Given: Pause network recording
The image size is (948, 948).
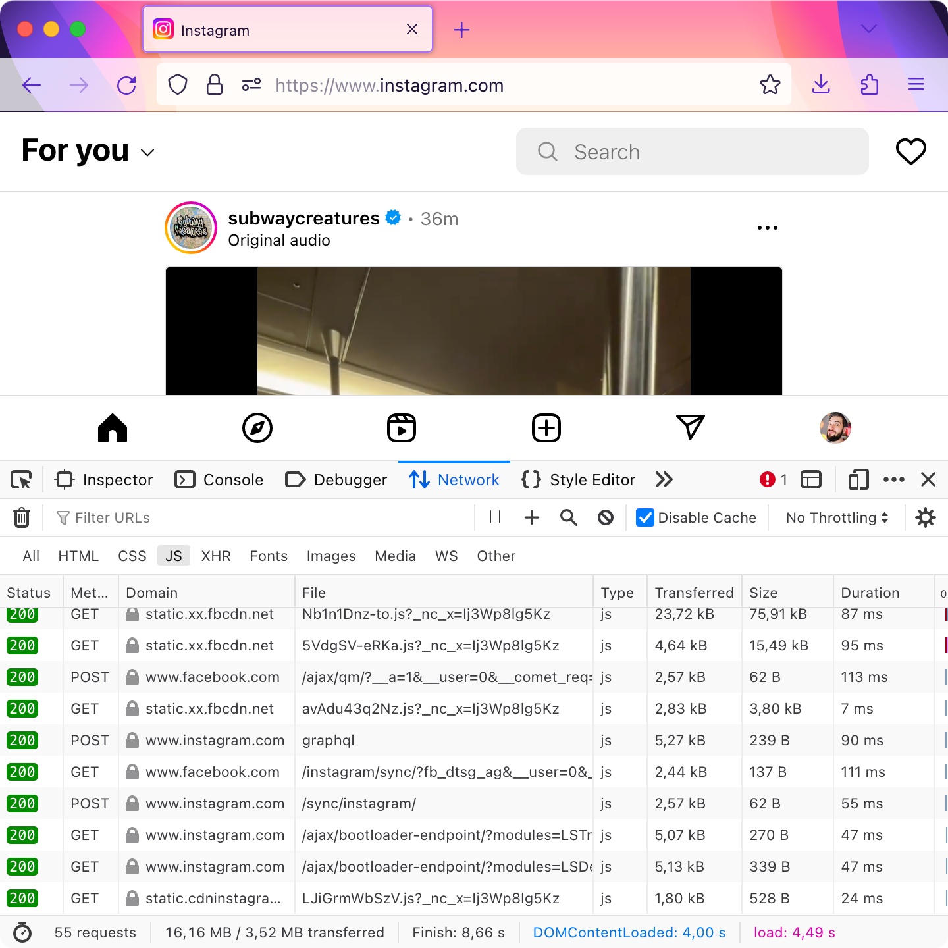Looking at the screenshot, I should 495,518.
